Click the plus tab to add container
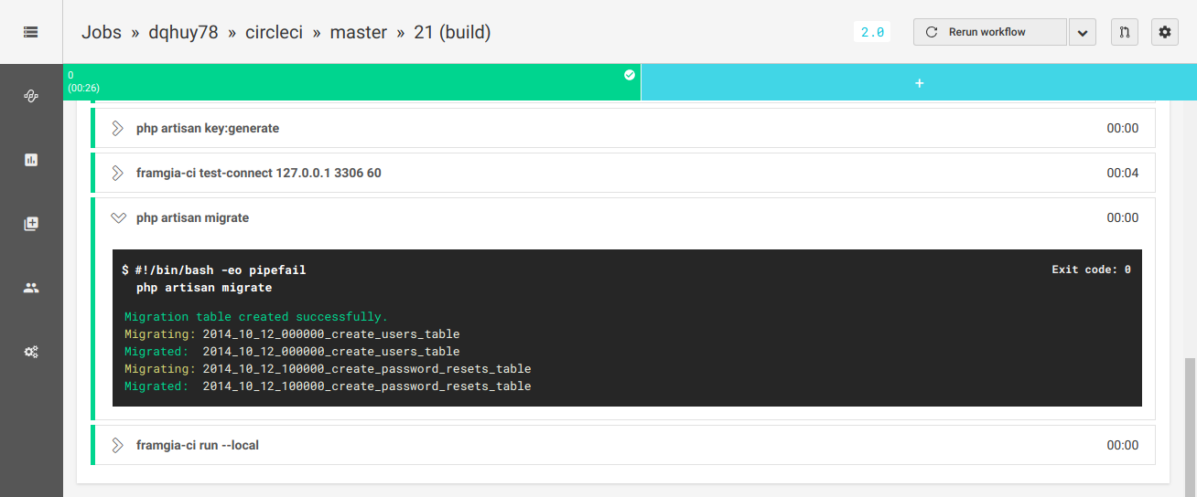This screenshot has height=497, width=1197. [919, 82]
